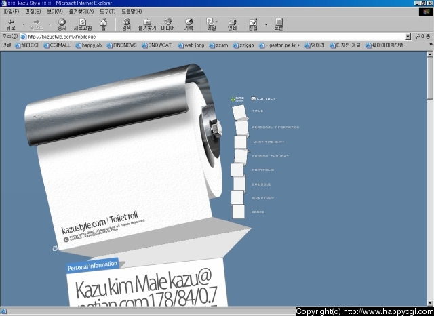Click the Print (인쇄) toolbar icon
434x316 pixels.
pos(232,24)
